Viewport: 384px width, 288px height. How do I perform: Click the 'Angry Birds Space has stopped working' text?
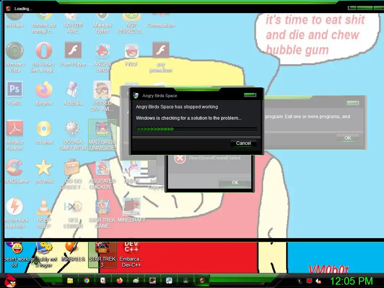pos(177,107)
